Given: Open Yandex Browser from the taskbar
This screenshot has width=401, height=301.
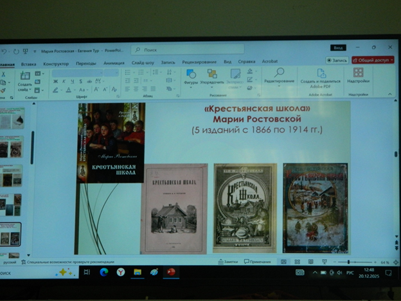Looking at the screenshot, I should (121, 272).
